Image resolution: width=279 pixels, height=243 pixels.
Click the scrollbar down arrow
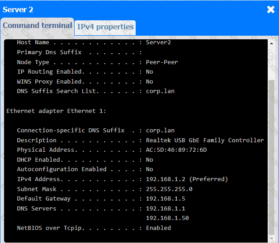tap(271, 238)
